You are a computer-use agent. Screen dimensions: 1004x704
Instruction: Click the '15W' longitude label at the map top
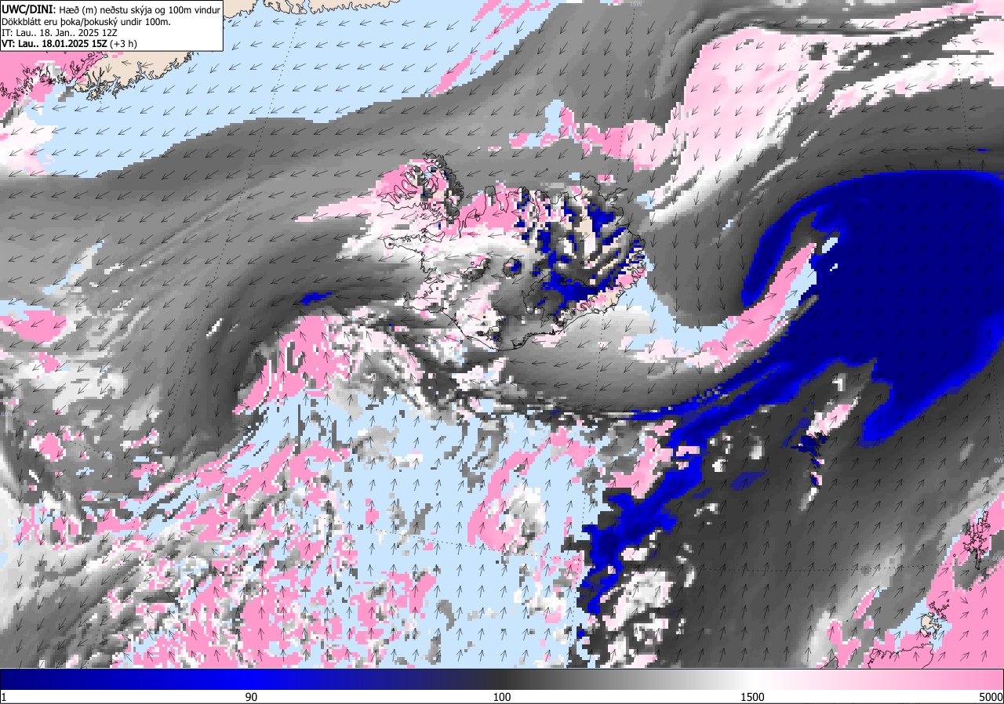[x=635, y=4]
